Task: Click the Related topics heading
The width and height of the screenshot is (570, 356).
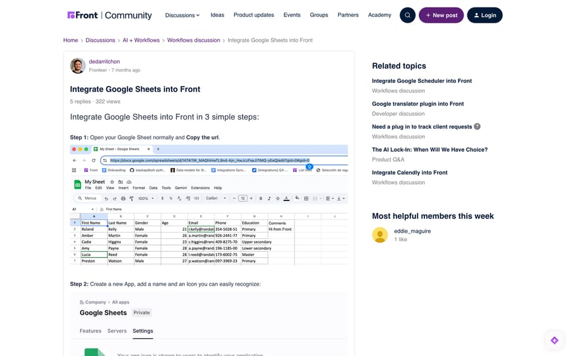Action: 399,66
